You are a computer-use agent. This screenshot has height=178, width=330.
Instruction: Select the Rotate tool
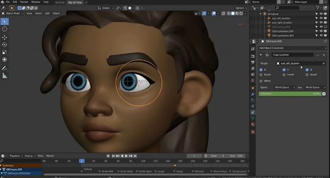pos(5,45)
